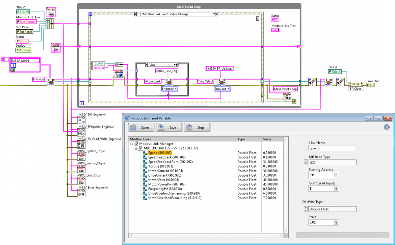Image resolution: width=395 pixels, height=245 pixels.
Task: Click the Modbus Links column header
Action: [x=183, y=139]
